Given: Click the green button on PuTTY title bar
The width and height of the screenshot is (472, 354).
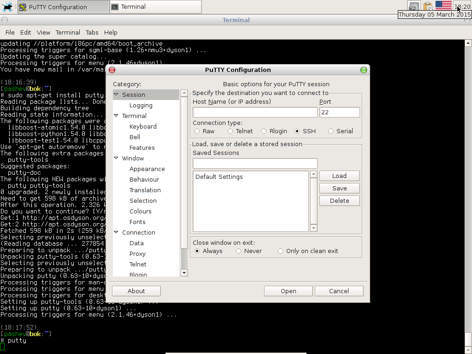Looking at the screenshot, I should click(x=364, y=70).
